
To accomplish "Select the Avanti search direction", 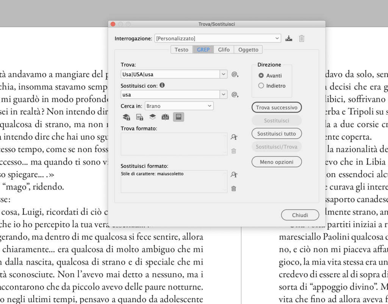I will [261, 75].
